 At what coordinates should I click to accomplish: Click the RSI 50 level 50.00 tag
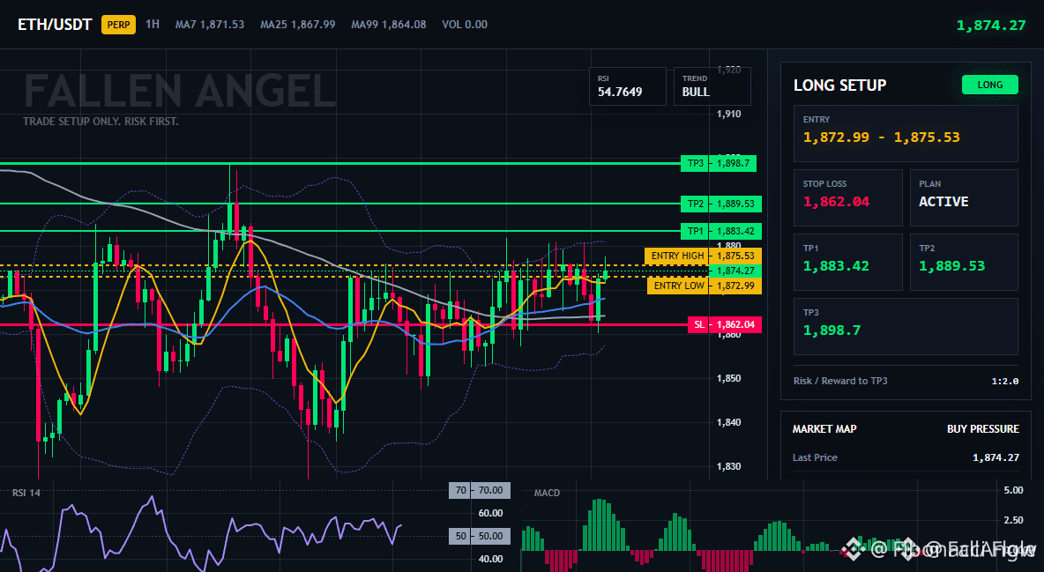(x=480, y=536)
